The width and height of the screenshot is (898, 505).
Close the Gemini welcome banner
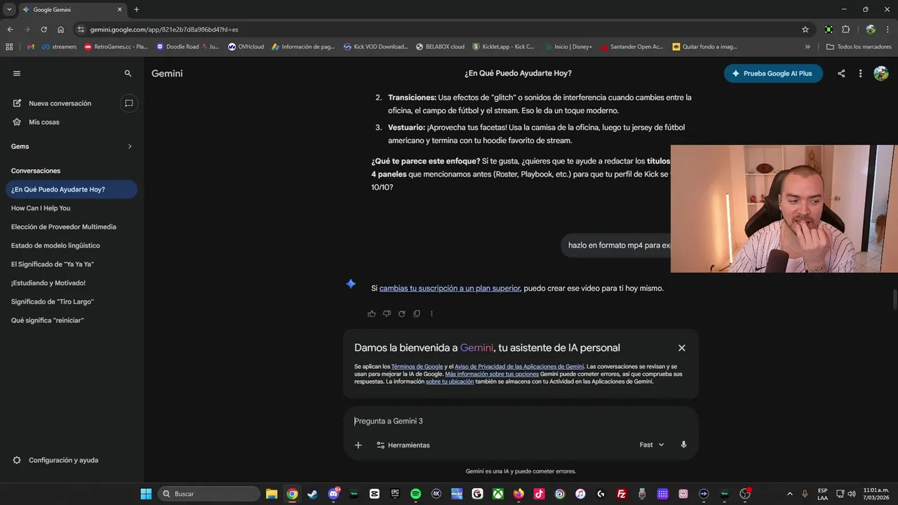pos(681,348)
